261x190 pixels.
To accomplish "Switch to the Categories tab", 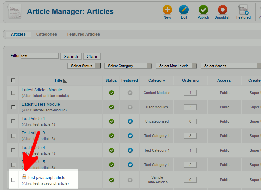I will 47,34.
